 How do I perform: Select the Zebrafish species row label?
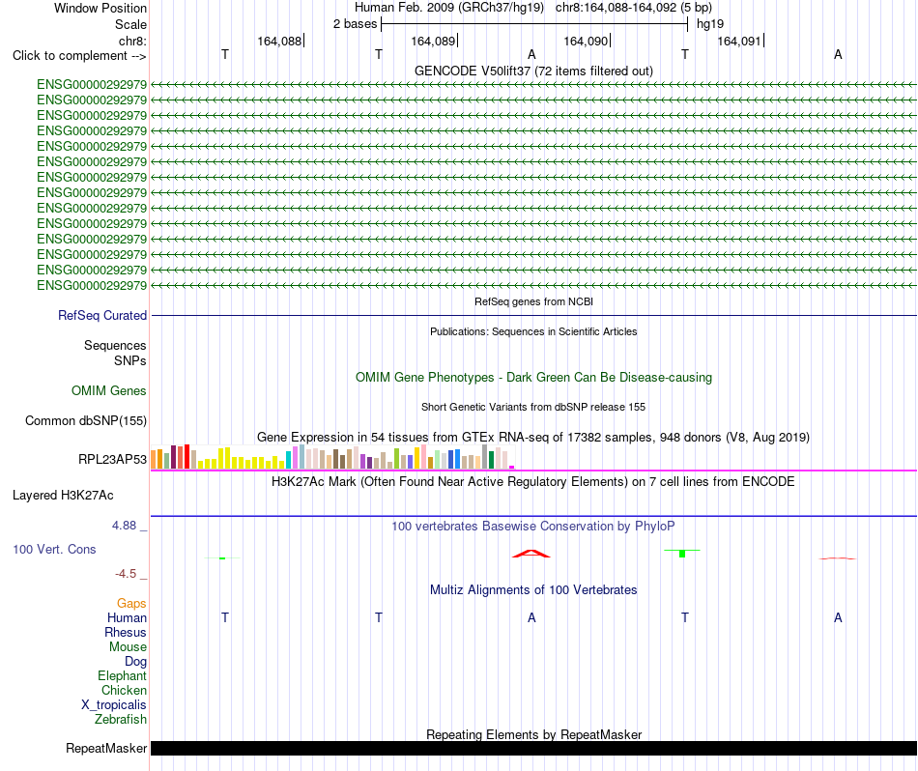[x=121, y=719]
